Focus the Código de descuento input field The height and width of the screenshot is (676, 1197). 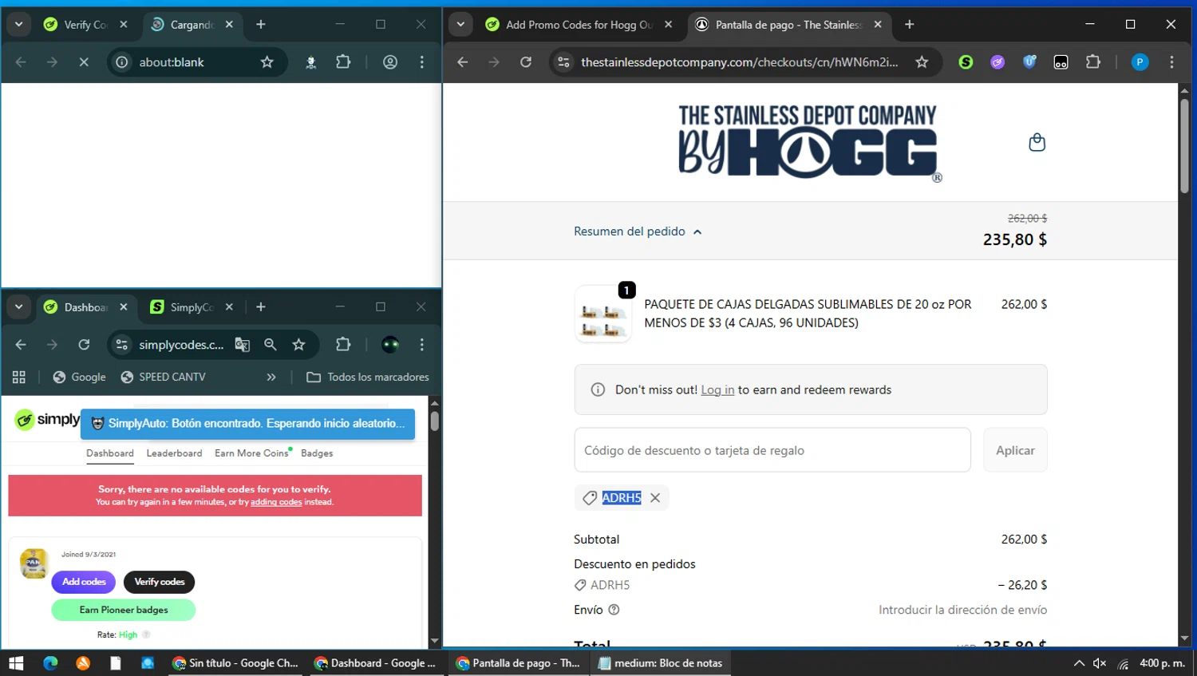pos(772,450)
